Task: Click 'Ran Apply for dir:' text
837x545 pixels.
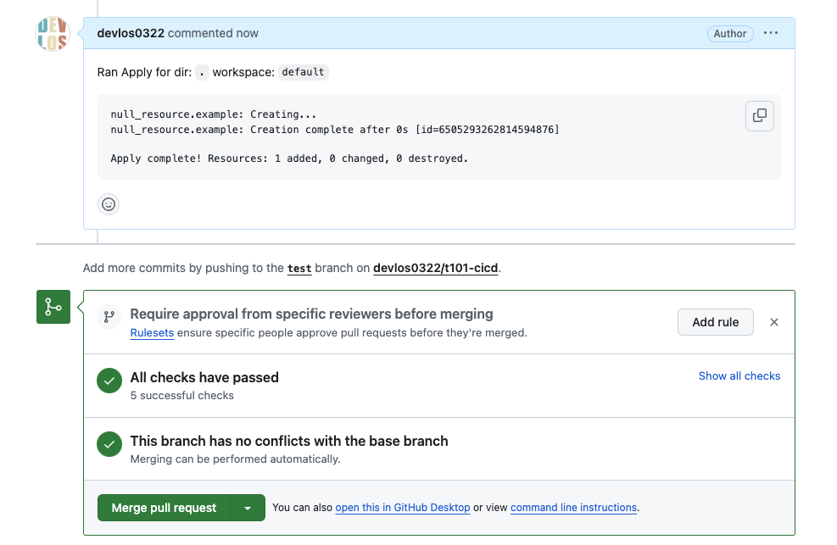Action: 144,72
